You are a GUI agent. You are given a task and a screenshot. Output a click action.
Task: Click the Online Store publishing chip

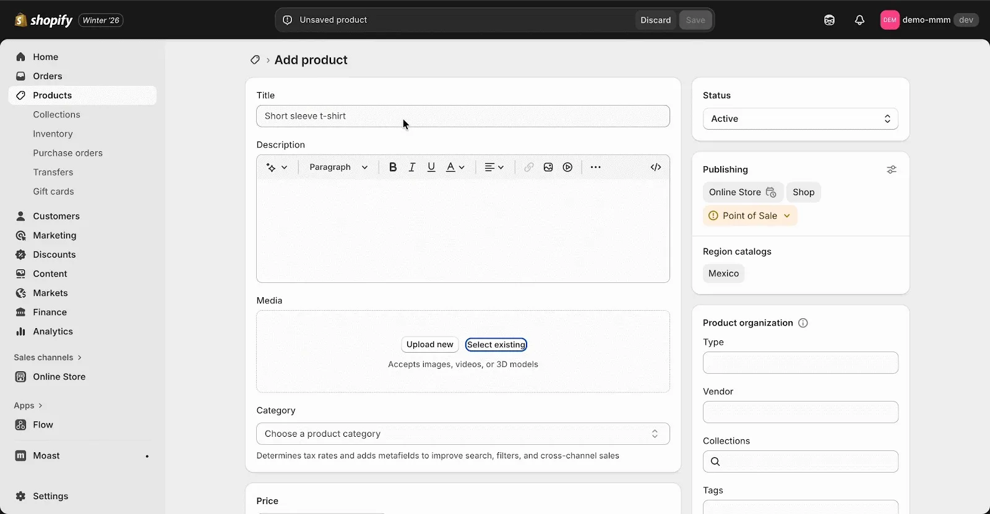pyautogui.click(x=742, y=192)
